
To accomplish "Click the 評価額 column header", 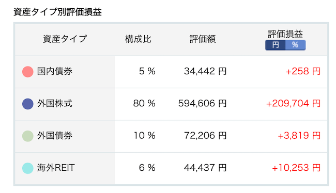I will point(203,39).
